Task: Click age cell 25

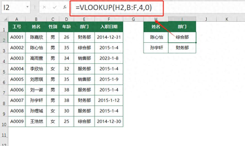Action: pyautogui.click(x=66, y=122)
